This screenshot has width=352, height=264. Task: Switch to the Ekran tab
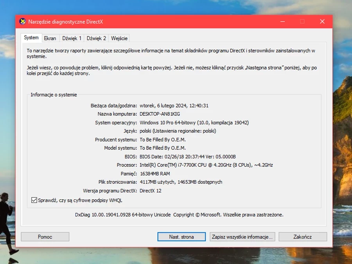[x=50, y=38]
